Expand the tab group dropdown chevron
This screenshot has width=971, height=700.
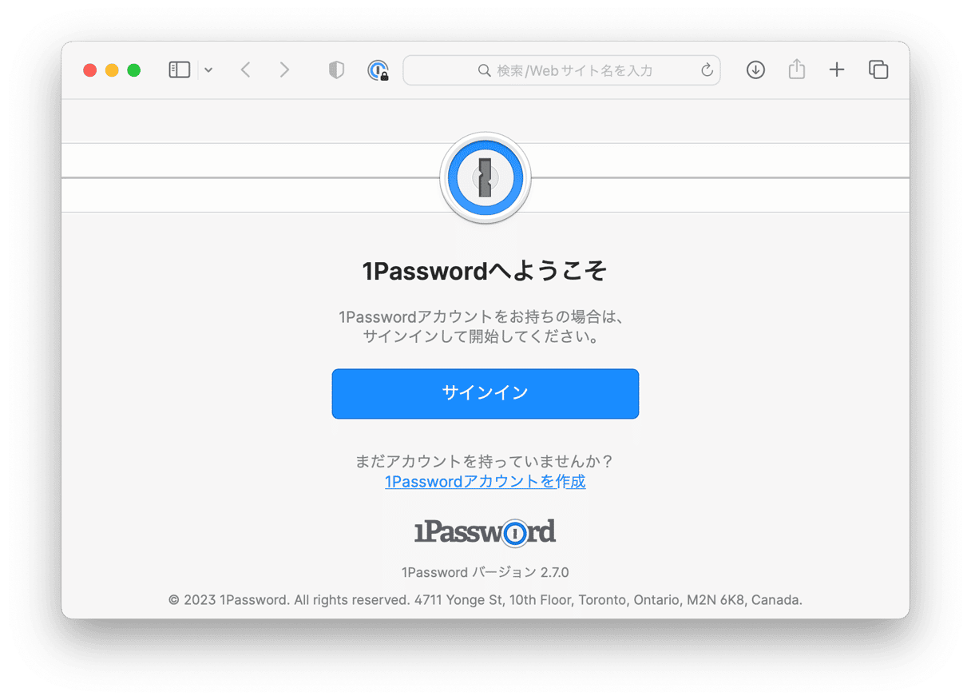pyautogui.click(x=208, y=70)
